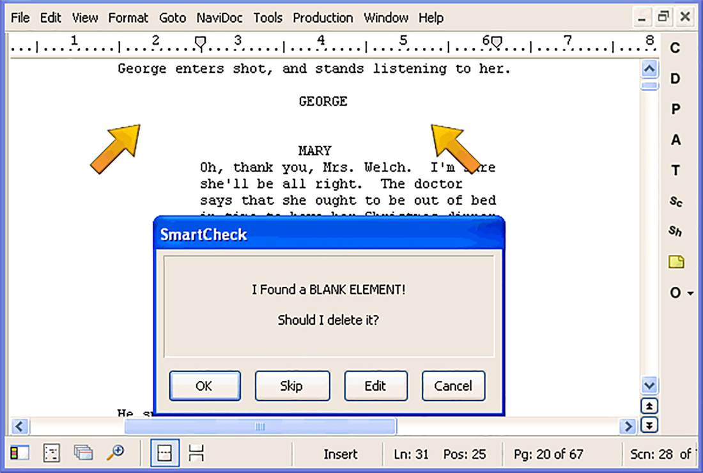Insert a Character element with C
Screen dimensions: 703x473
tap(675, 48)
